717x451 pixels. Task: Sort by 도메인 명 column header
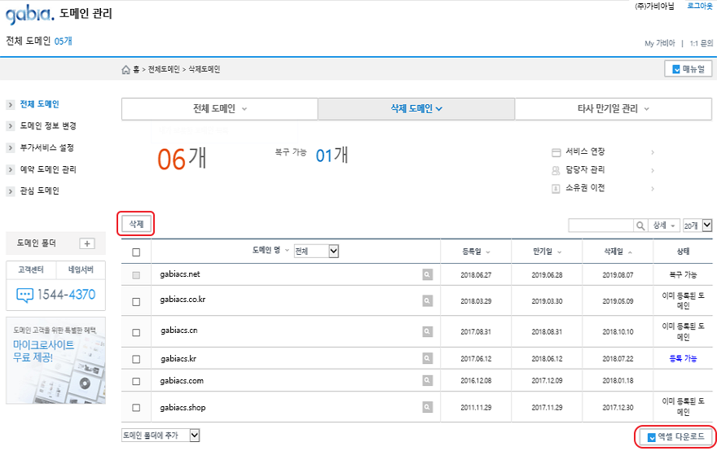pyautogui.click(x=271, y=251)
